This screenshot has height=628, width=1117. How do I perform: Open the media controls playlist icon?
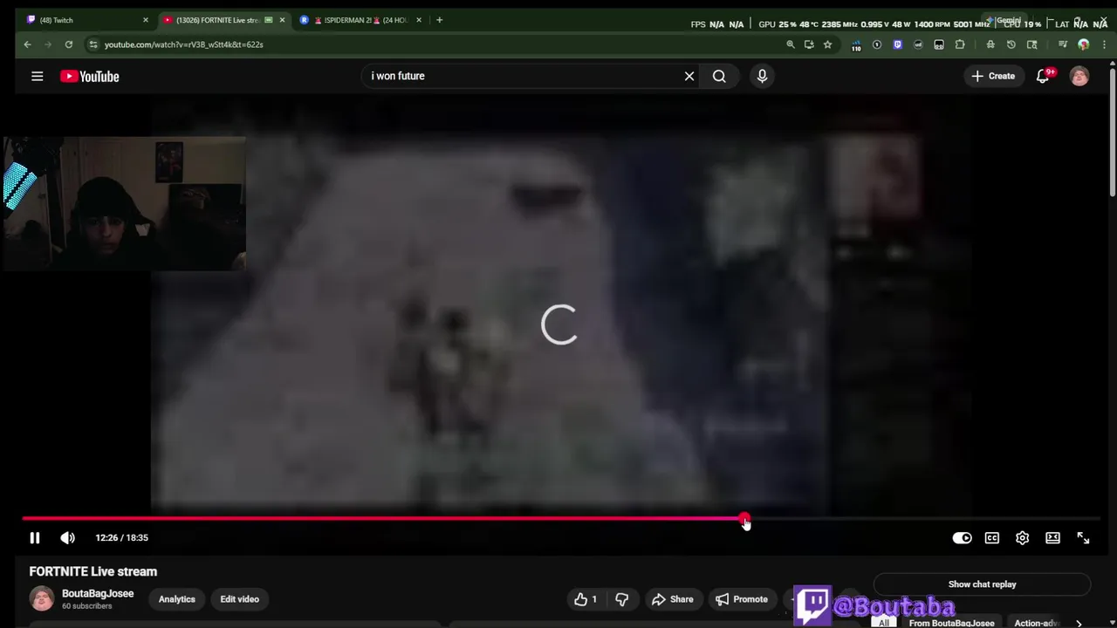pyautogui.click(x=1063, y=44)
